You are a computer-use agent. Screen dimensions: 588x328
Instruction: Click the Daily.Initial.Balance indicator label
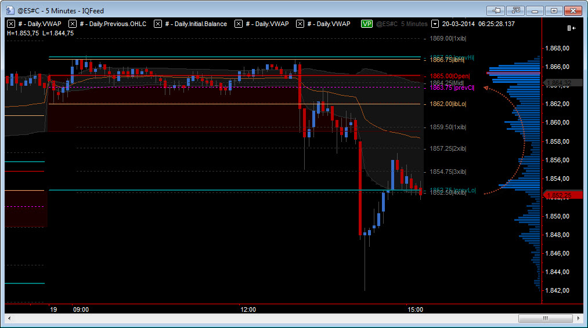click(196, 24)
